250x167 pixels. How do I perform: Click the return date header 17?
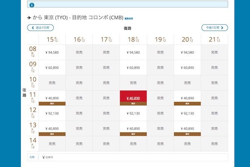(x=106, y=39)
